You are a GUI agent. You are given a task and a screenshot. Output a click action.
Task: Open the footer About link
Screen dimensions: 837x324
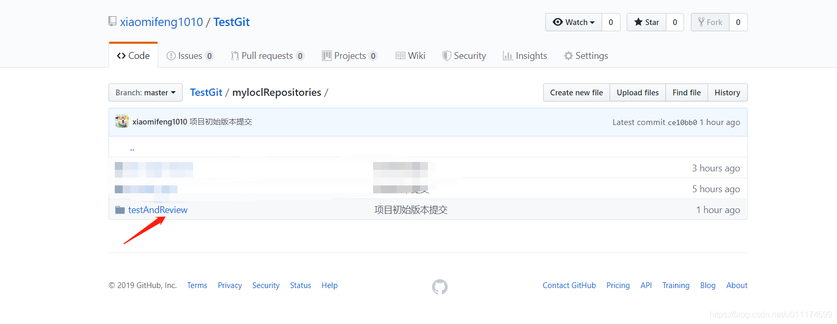coord(737,285)
